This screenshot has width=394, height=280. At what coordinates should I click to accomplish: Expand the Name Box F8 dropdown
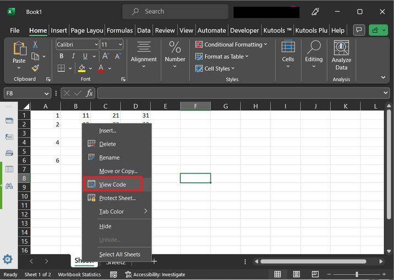click(46, 93)
